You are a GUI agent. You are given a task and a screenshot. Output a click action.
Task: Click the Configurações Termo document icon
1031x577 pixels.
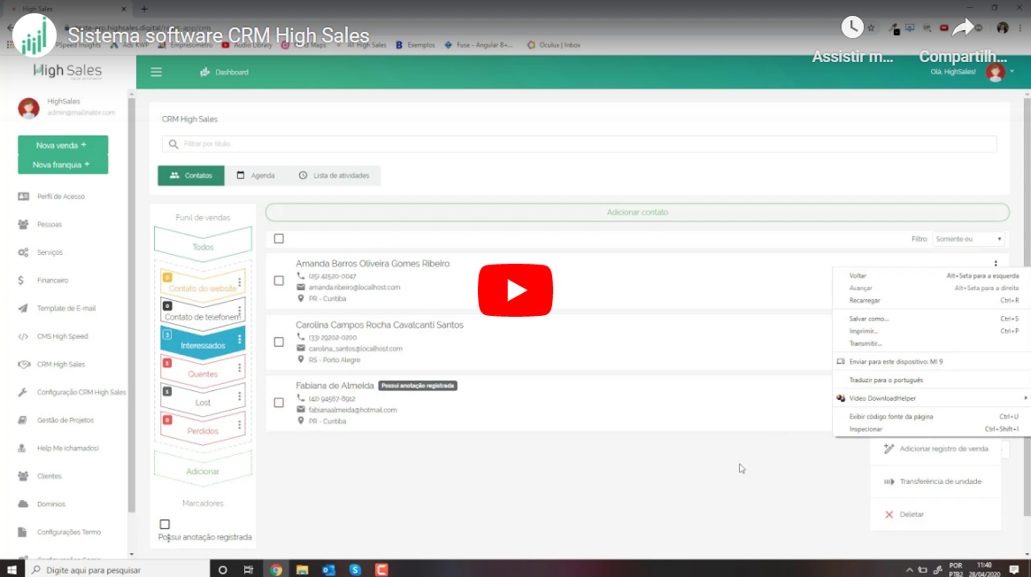point(22,533)
